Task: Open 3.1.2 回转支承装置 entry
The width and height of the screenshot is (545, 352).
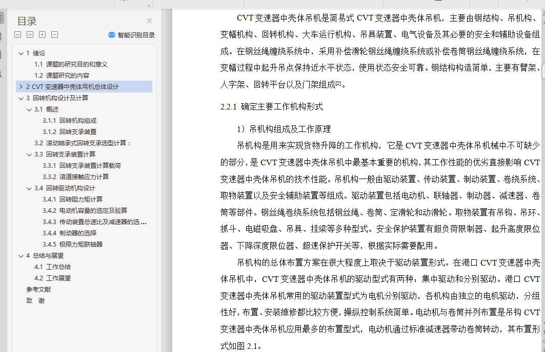Action: [70, 132]
